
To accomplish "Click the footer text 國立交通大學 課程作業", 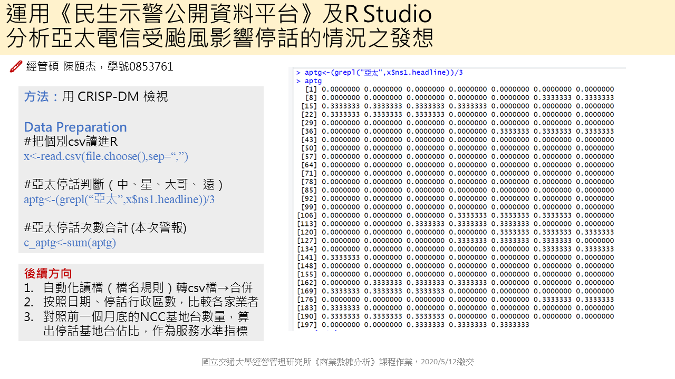I will 337,362.
